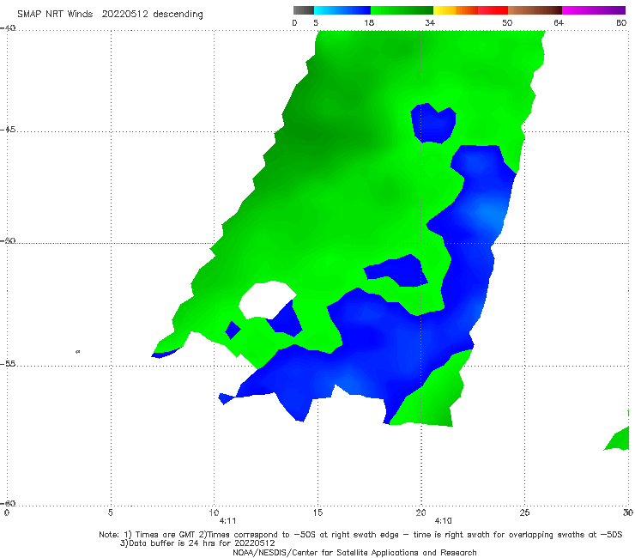Click the cyan-to-blue colorbar segment
Viewport: 635px width, 558px height.
(342, 10)
